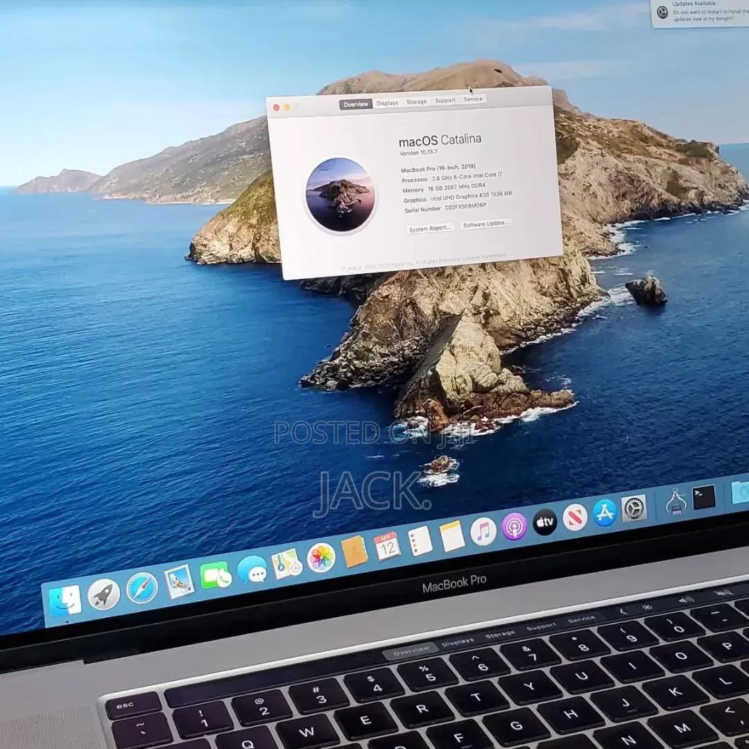Screen dimensions: 749x749
Task: Click the Software Update... button
Action: (x=485, y=224)
